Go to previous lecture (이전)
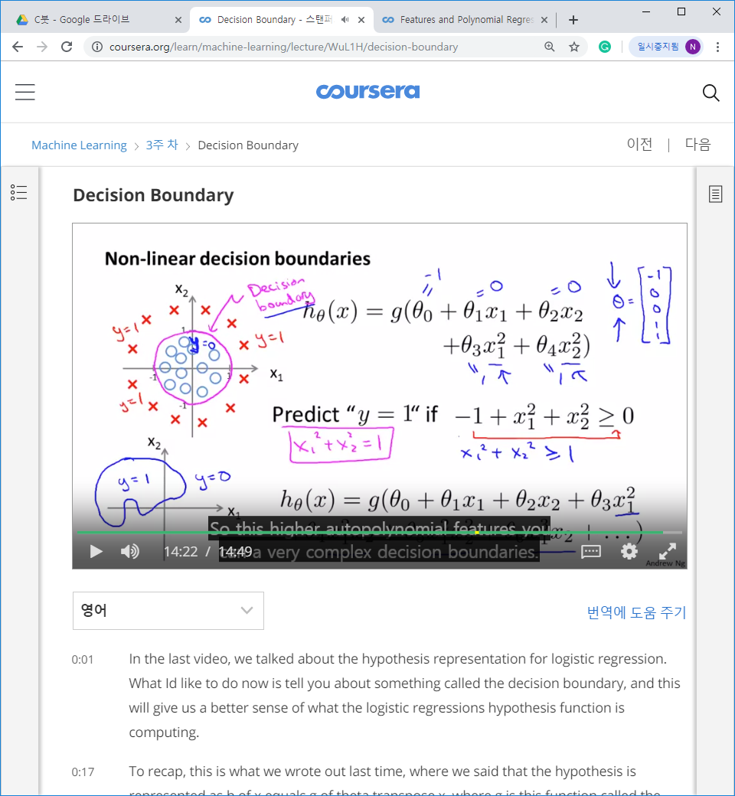The height and width of the screenshot is (796, 735). tap(639, 144)
